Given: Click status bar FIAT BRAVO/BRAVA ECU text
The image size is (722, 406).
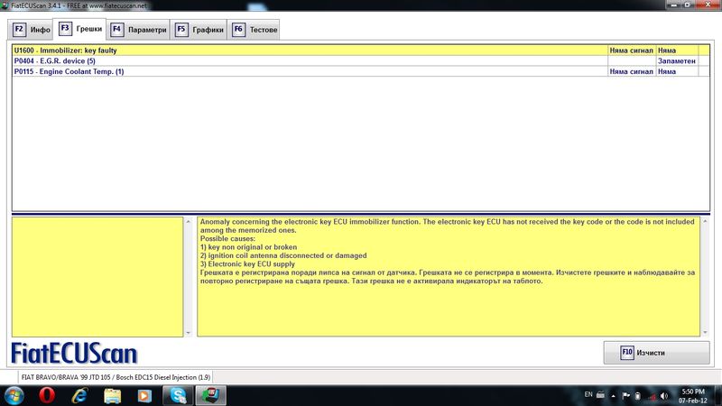Looking at the screenshot, I should coord(116,377).
